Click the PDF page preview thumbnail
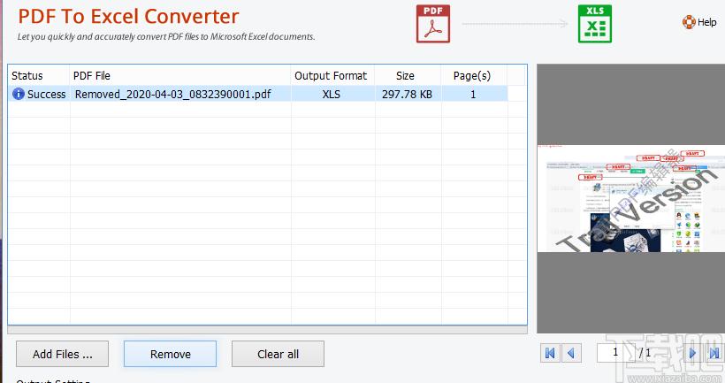Image resolution: width=725 pixels, height=383 pixels. click(x=630, y=198)
